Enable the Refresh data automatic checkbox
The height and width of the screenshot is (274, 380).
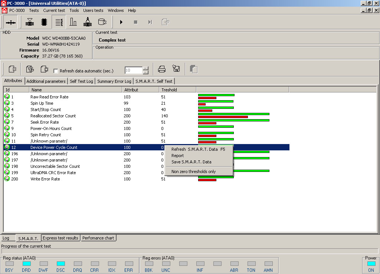point(56,71)
